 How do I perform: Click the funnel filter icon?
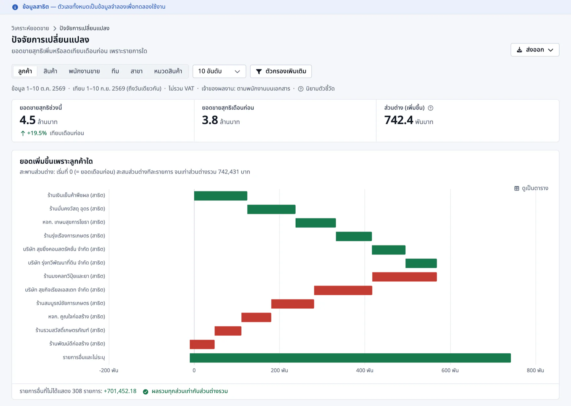coord(259,71)
